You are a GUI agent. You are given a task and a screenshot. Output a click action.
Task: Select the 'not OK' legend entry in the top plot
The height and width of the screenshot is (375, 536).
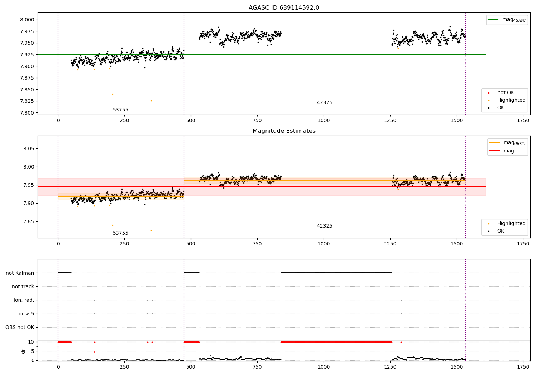click(506, 93)
